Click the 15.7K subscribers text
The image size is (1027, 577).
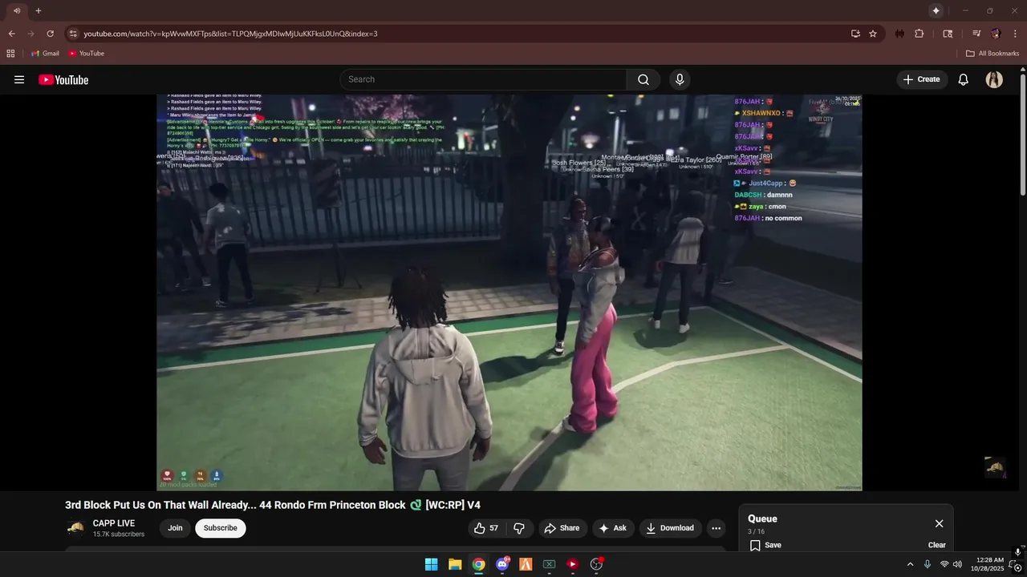[119, 535]
